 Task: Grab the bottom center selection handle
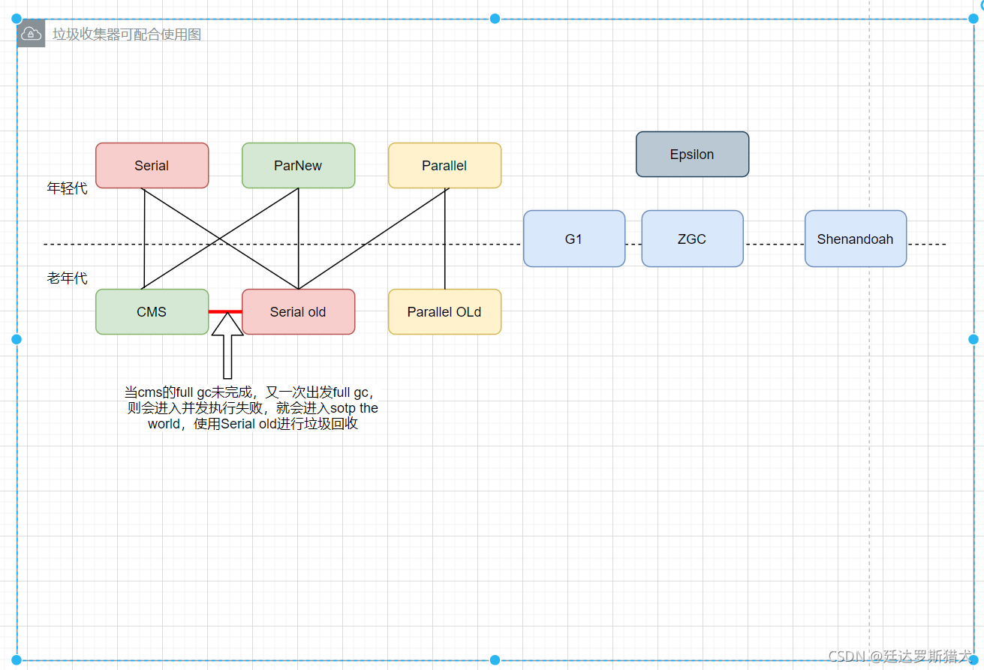(495, 660)
